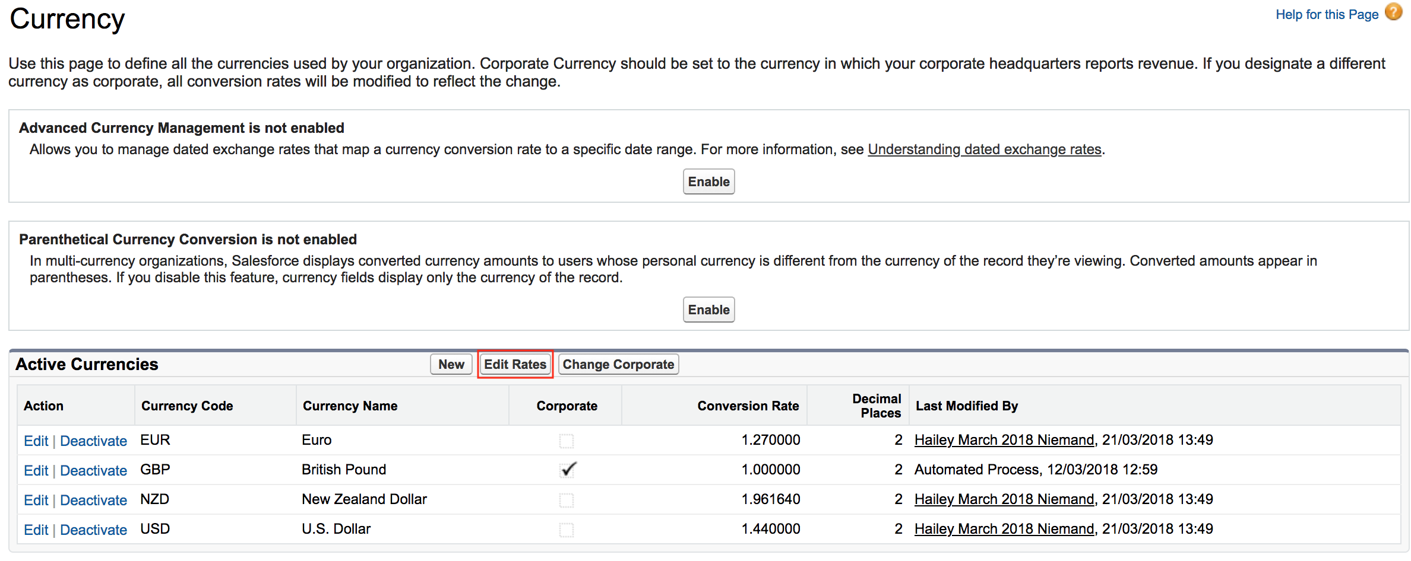Edit the U.S. Dollar currency
The height and width of the screenshot is (561, 1411).
pyautogui.click(x=36, y=529)
